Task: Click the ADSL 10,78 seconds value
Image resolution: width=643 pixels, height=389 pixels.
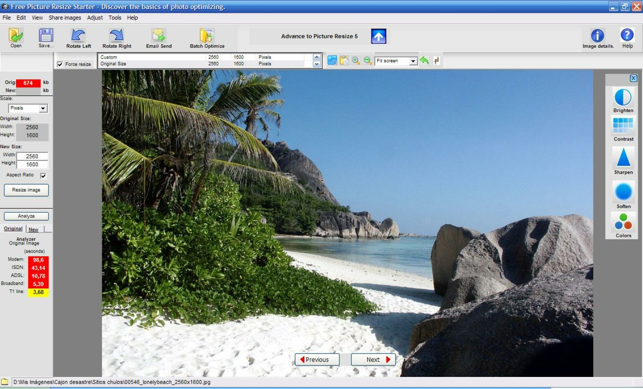Action: click(38, 276)
